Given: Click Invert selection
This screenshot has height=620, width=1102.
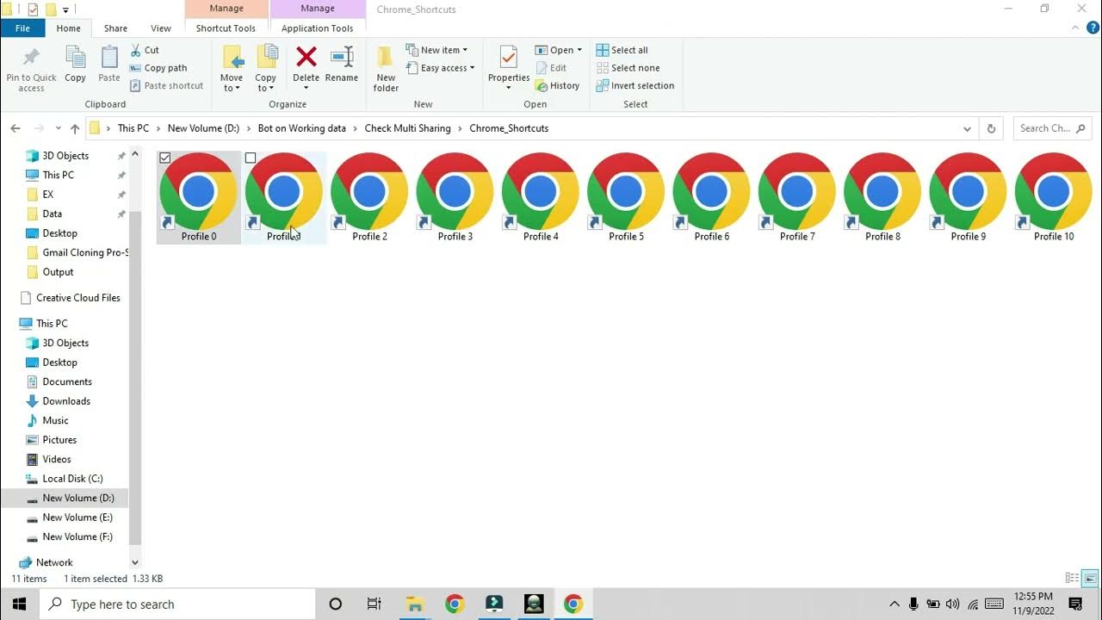Looking at the screenshot, I should [x=635, y=85].
